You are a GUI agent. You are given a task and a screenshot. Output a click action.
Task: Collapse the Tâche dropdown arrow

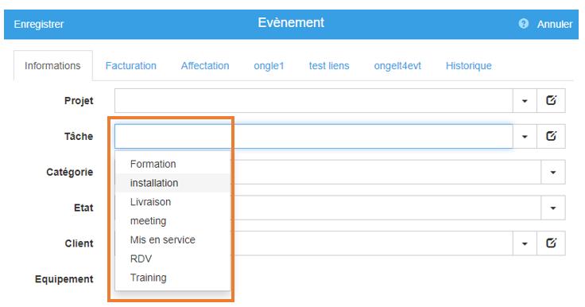(x=525, y=137)
